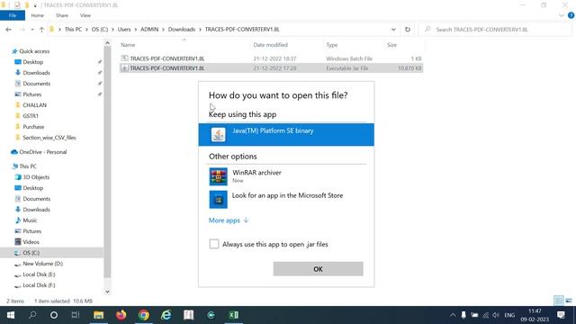Launch Google Chrome from taskbar
The image size is (576, 324).
(x=144, y=315)
